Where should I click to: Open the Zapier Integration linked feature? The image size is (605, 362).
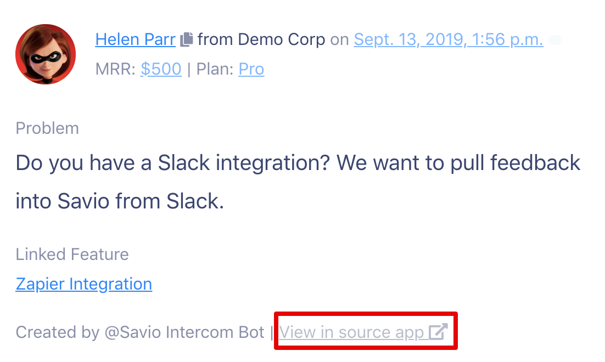(84, 284)
